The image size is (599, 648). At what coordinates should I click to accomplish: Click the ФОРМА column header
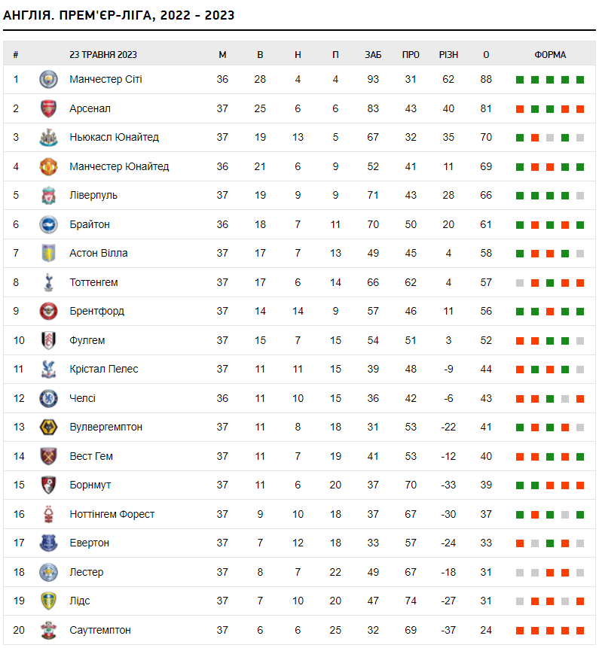coord(550,54)
